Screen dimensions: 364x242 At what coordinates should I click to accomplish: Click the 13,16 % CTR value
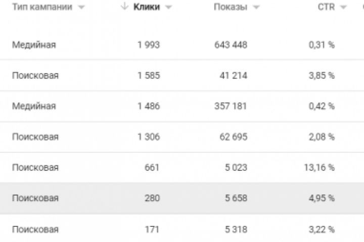pyautogui.click(x=322, y=168)
